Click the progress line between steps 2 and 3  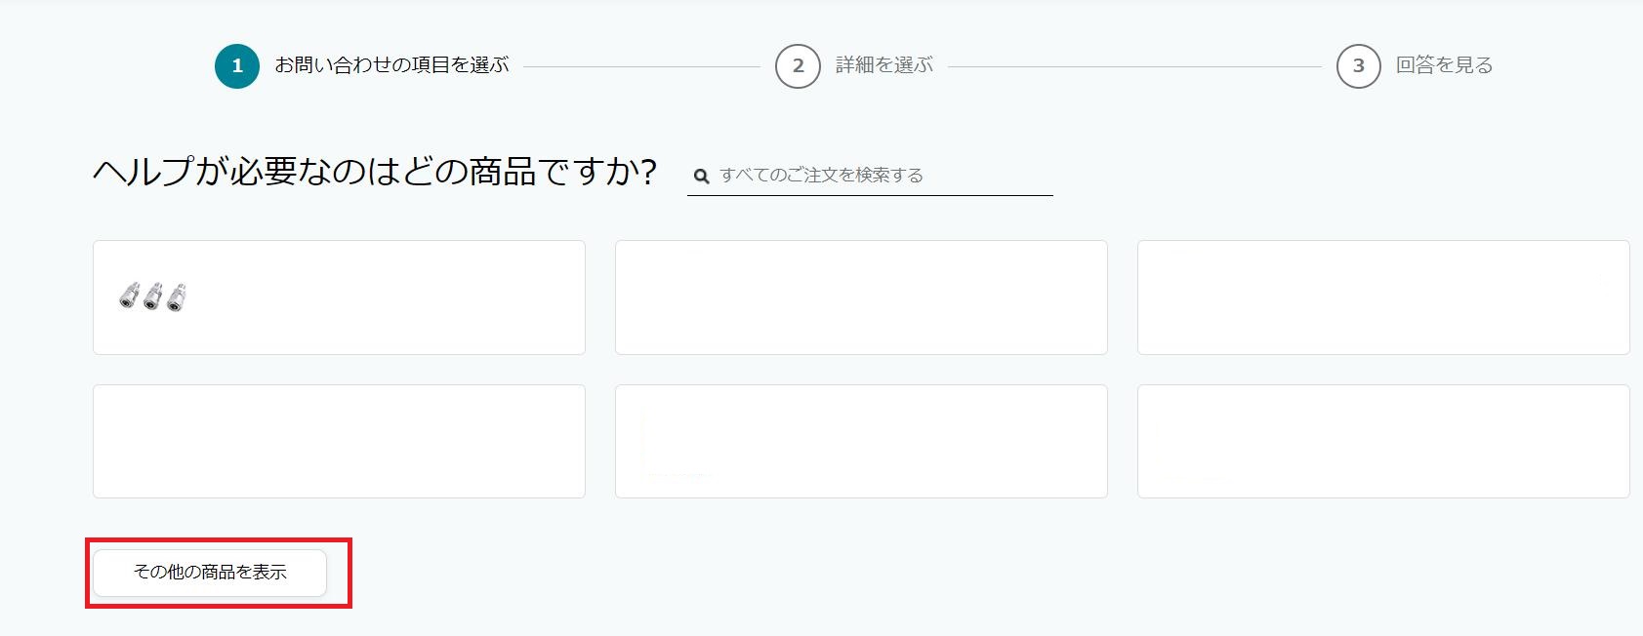pyautogui.click(x=1134, y=66)
